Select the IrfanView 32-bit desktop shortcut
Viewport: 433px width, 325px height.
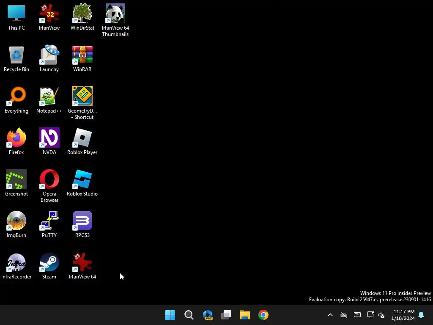(49, 17)
